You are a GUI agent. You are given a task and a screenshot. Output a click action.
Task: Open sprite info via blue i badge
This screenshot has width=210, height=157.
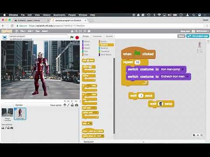pos(15,109)
